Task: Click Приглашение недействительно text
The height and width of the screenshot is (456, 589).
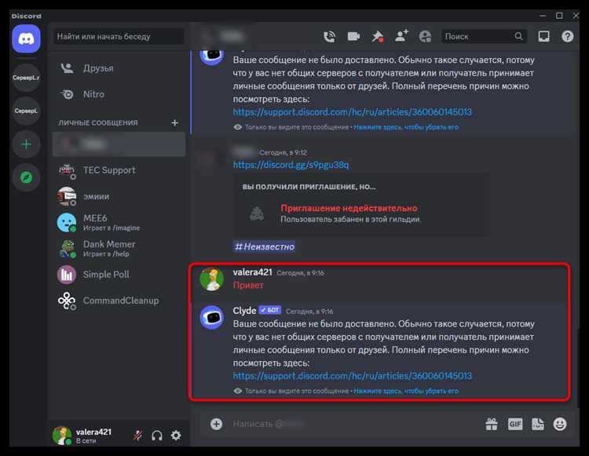Action: [349, 208]
